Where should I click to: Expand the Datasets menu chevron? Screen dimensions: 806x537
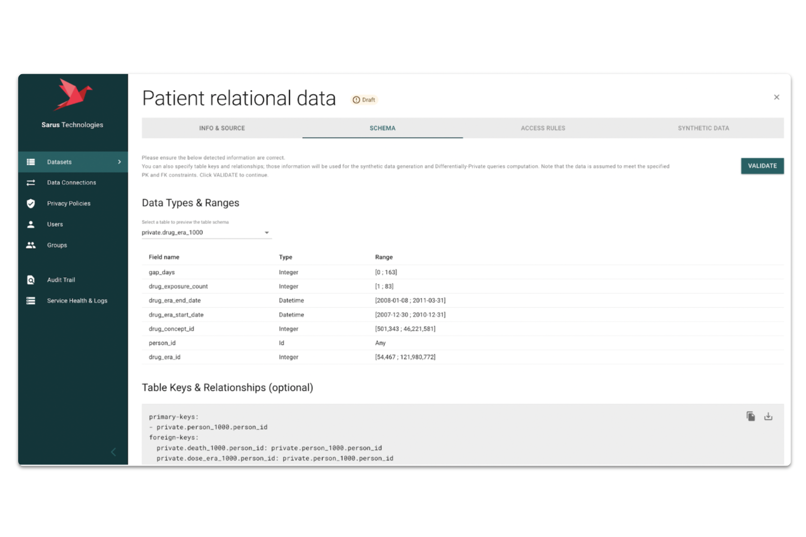119,162
